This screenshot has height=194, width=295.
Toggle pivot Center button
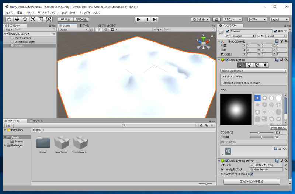pyautogui.click(x=66, y=20)
